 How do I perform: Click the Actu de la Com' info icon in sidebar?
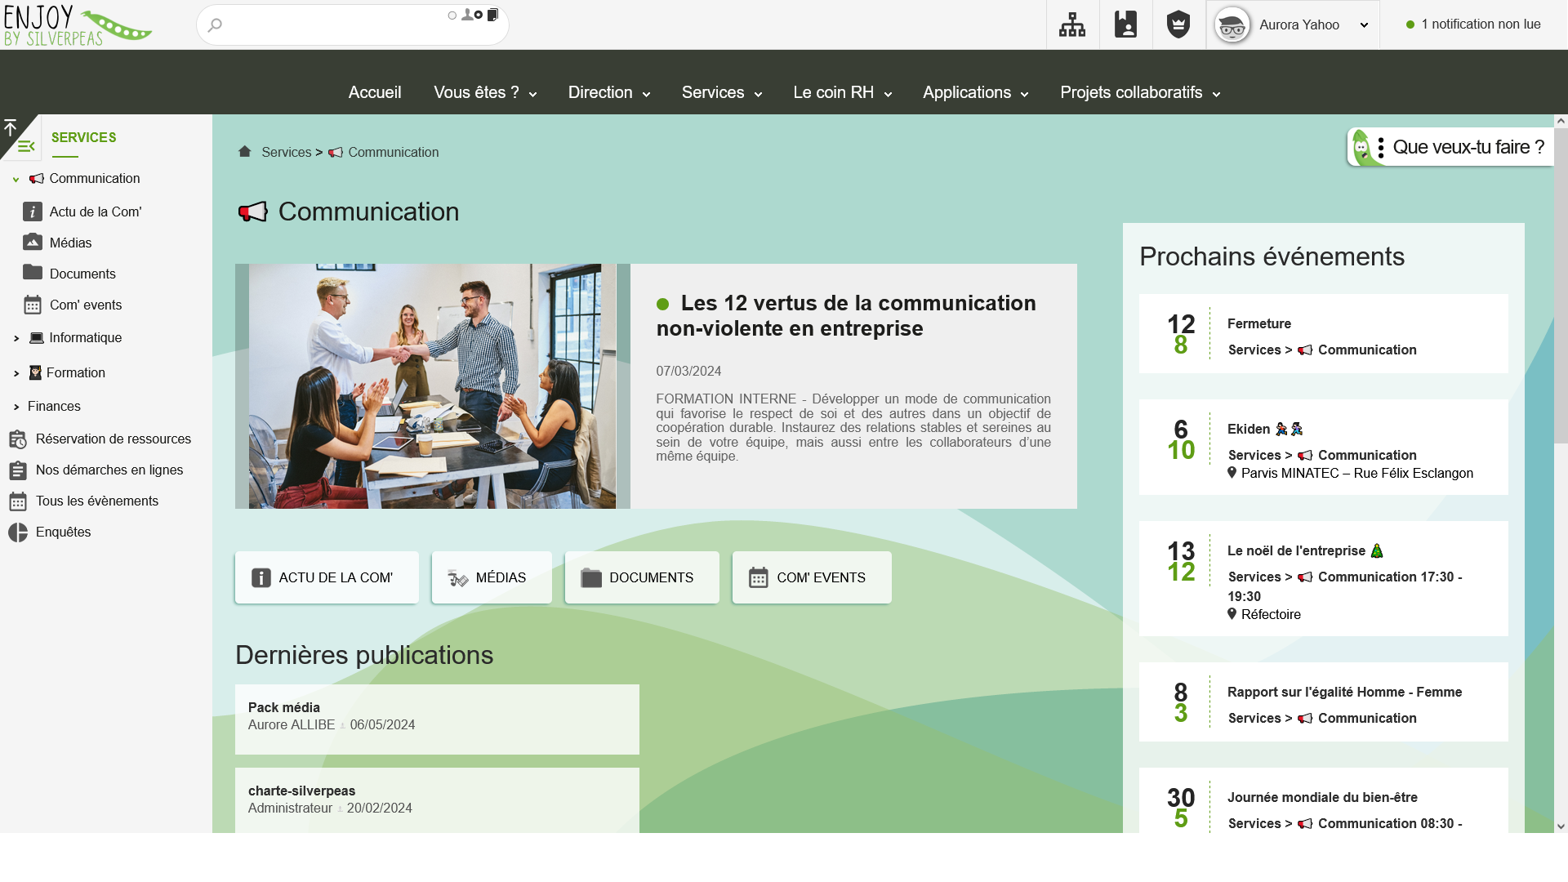pyautogui.click(x=33, y=212)
